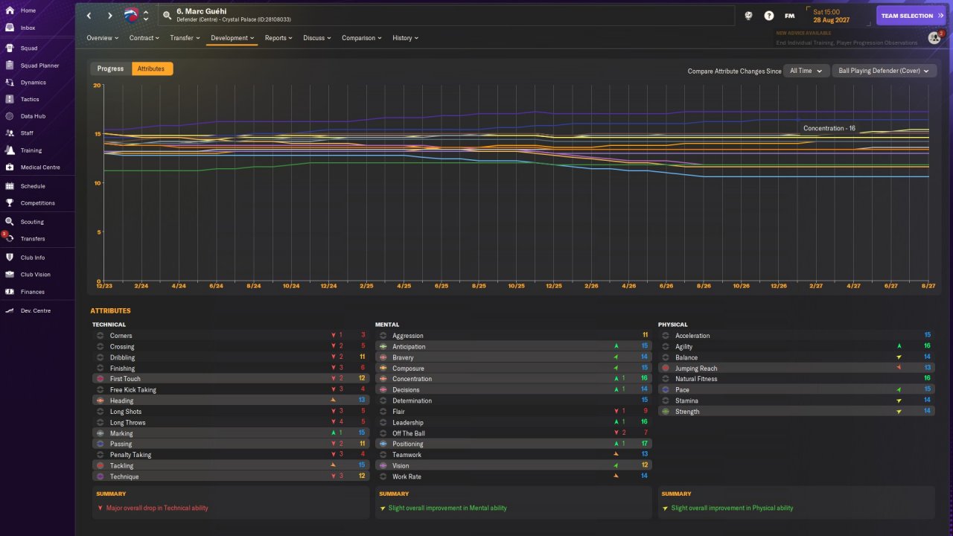
Task: Switch to the Progress tab
Action: (x=110, y=68)
